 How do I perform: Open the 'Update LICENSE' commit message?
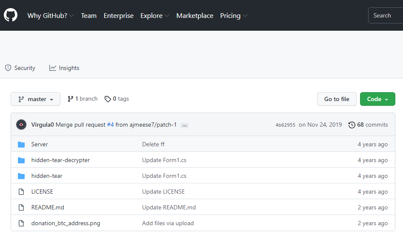[x=163, y=191]
